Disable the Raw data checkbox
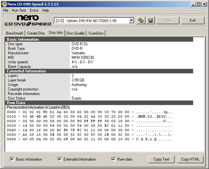 pos(114,159)
